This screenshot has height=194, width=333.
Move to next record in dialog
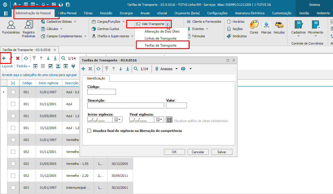pos(121,69)
